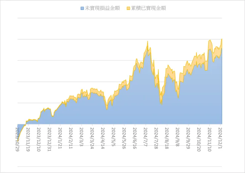Select the 累積已實現金額 legend label
Screen dimensions: 245x173
(148, 8)
